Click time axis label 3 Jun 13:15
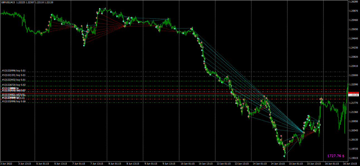Viewport: 360px width, 166px height. pyautogui.click(x=24, y=164)
